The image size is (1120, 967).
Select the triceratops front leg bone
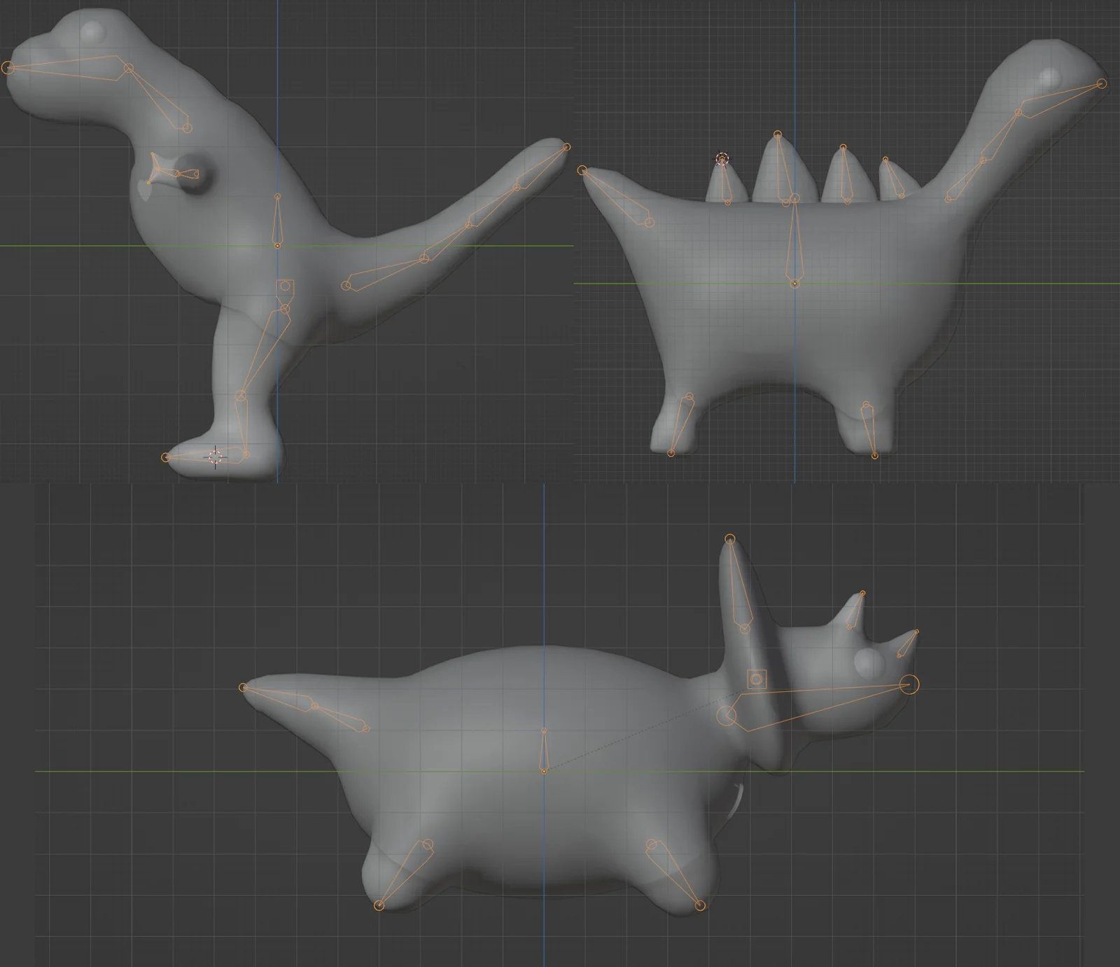point(675,875)
